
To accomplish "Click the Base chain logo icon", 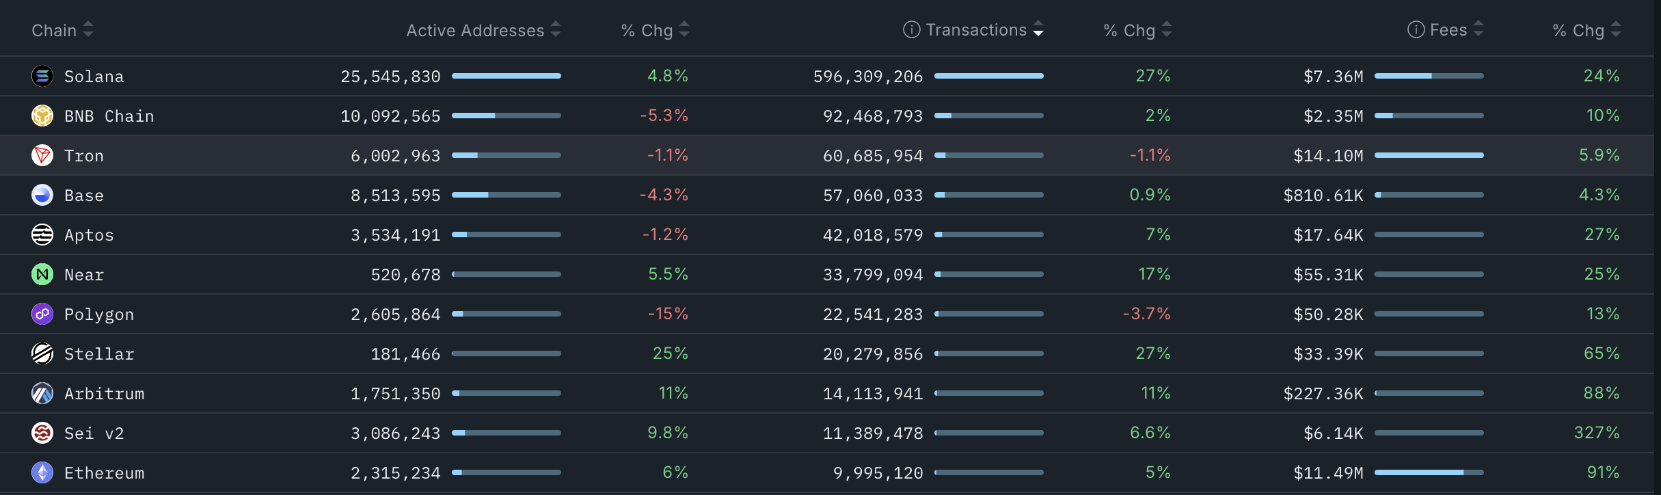I will pos(42,195).
